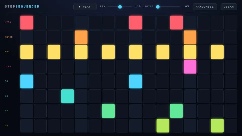Toggle off the Hat step 11 yellow pad

pyautogui.click(x=163, y=52)
